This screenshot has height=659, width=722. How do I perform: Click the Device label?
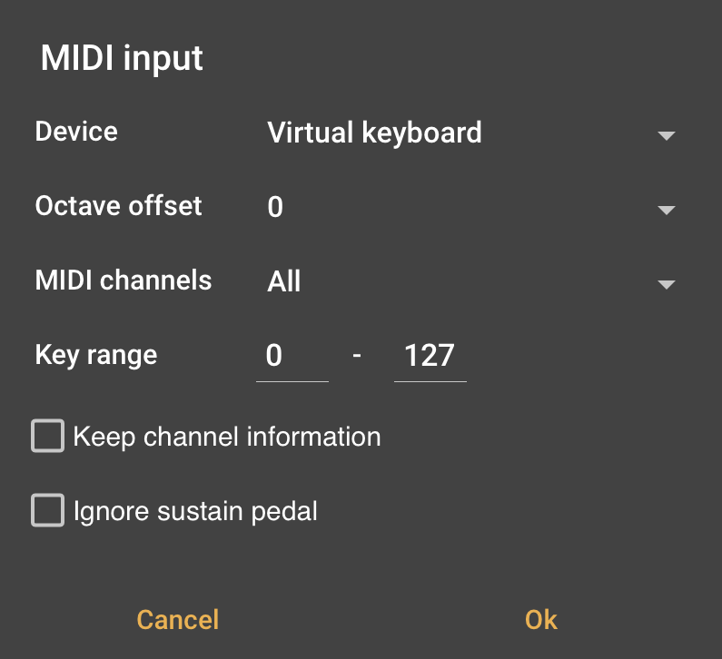[x=76, y=132]
